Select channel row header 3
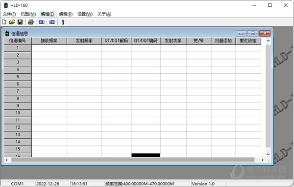 pyautogui.click(x=18, y=62)
